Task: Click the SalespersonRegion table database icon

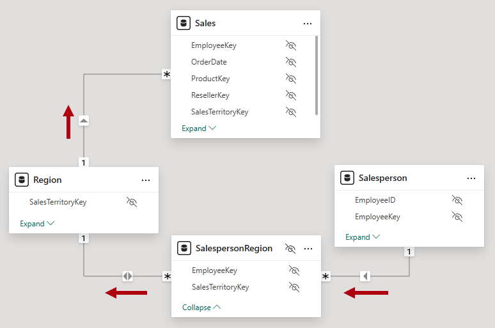Action: (184, 248)
